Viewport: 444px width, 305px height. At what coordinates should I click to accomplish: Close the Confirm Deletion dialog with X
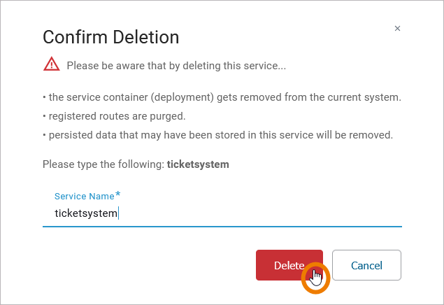coord(397,29)
